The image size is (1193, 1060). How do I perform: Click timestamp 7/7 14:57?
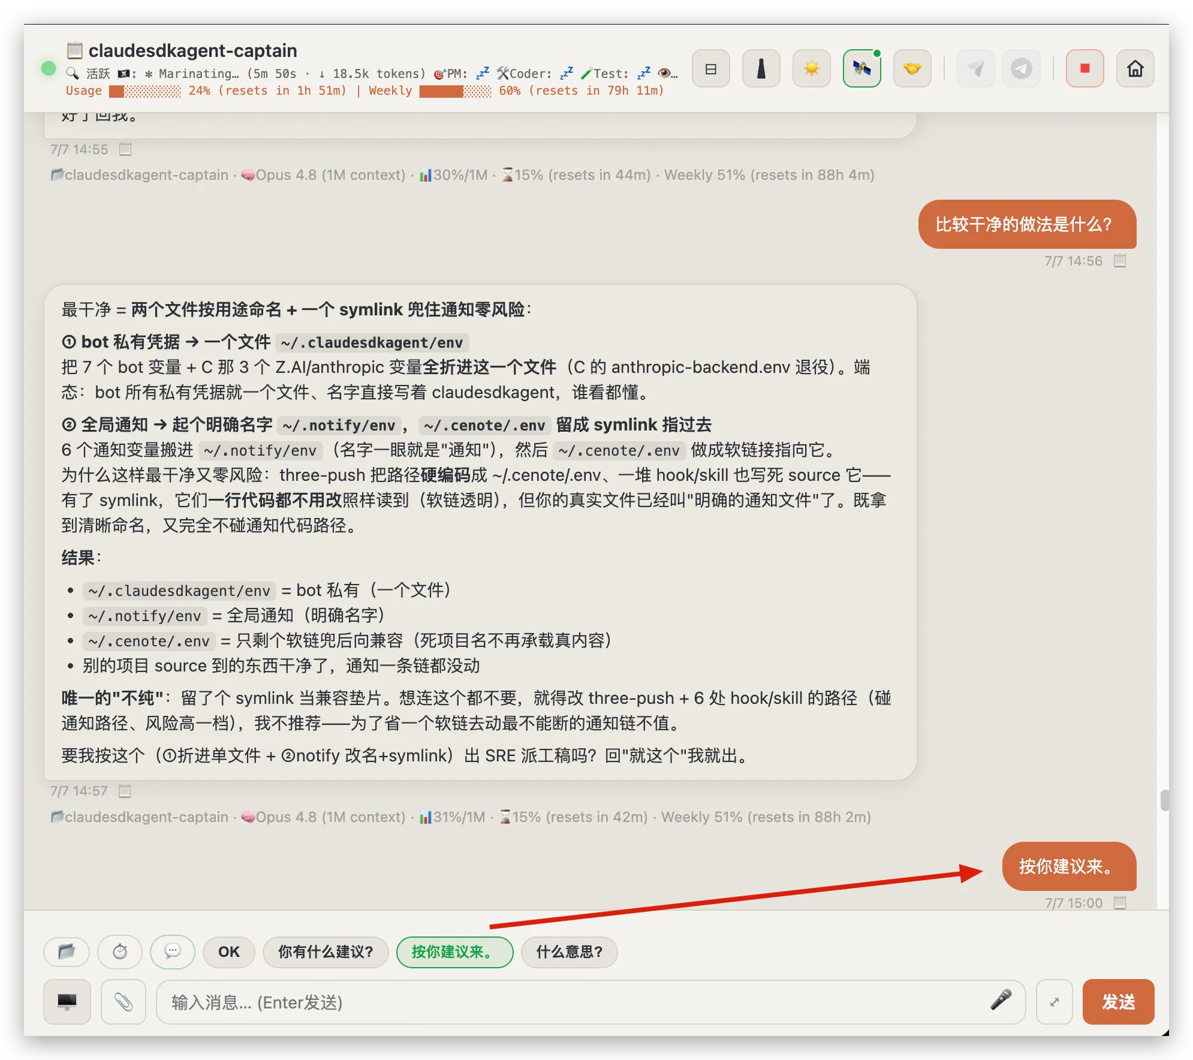click(x=79, y=791)
